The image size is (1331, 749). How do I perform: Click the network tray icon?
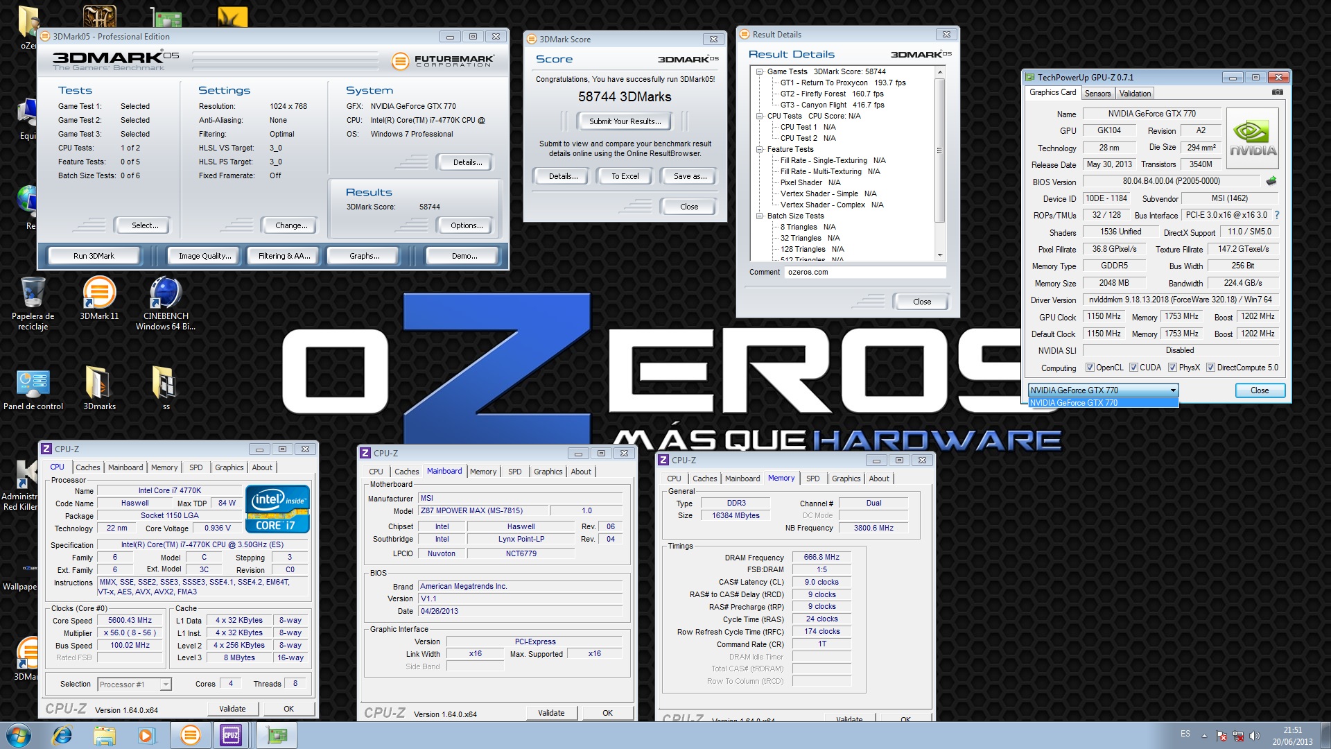tap(1238, 736)
